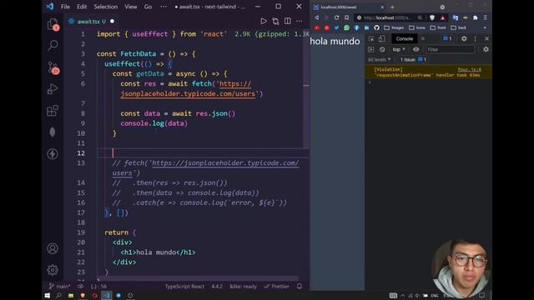Toggle DevTools device toolbar
This screenshot has width=534, height=300.
[382, 39]
